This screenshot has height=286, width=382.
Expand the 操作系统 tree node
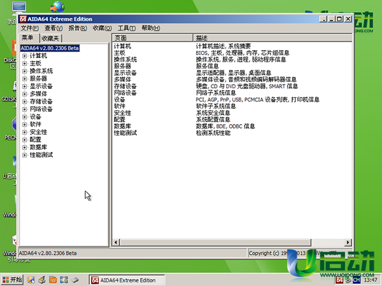coord(24,71)
